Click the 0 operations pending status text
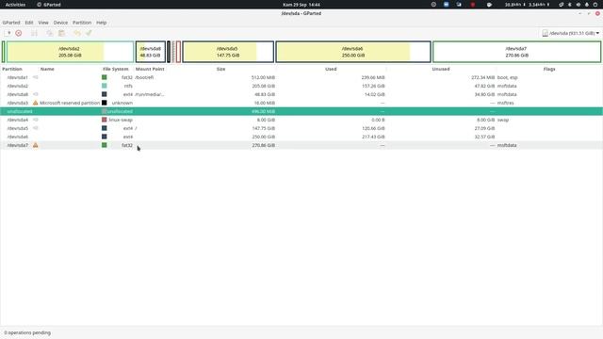Screen dimensions: 603x339 [x=27, y=332]
